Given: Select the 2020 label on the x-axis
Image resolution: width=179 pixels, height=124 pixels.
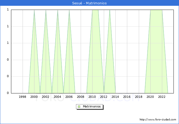Looking at the screenshot, I should click(x=150, y=97).
